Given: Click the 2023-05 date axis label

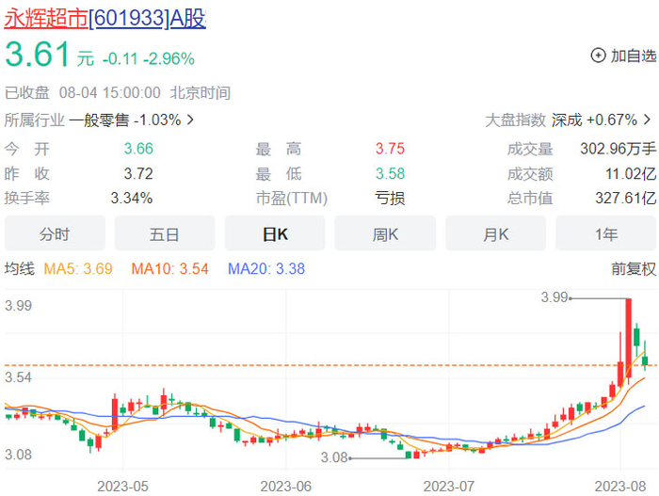Looking at the screenshot, I should pos(122,487).
